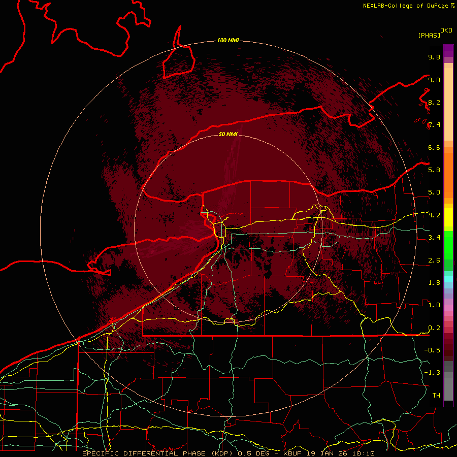Viewport: 457px width, 457px height.
Task: Click the -1.3 value on the color scale
Action: [432, 373]
